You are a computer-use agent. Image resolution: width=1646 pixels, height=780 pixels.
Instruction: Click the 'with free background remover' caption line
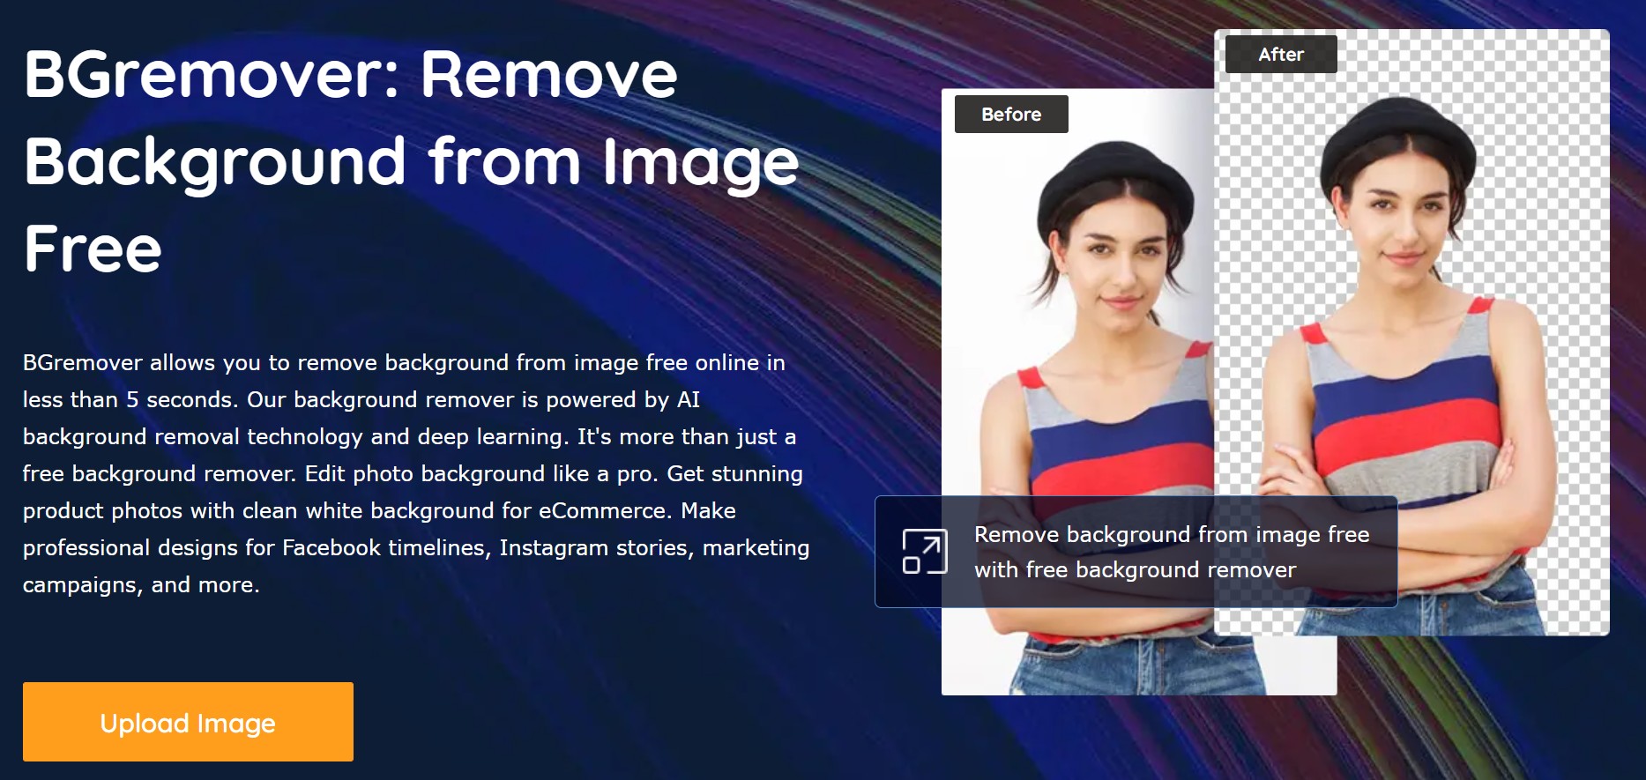click(x=1135, y=570)
